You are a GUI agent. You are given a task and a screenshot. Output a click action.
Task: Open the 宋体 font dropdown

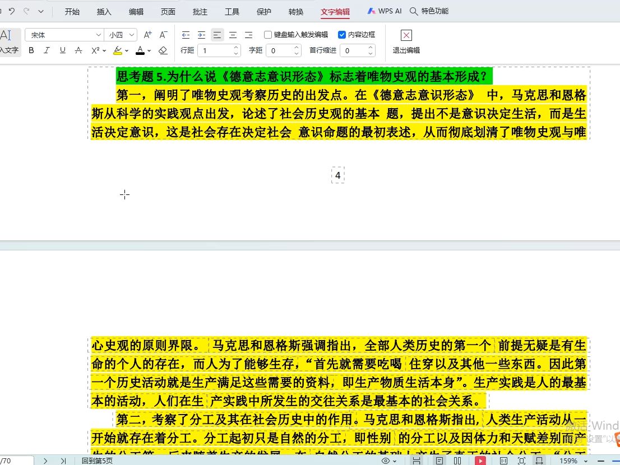tap(63, 34)
